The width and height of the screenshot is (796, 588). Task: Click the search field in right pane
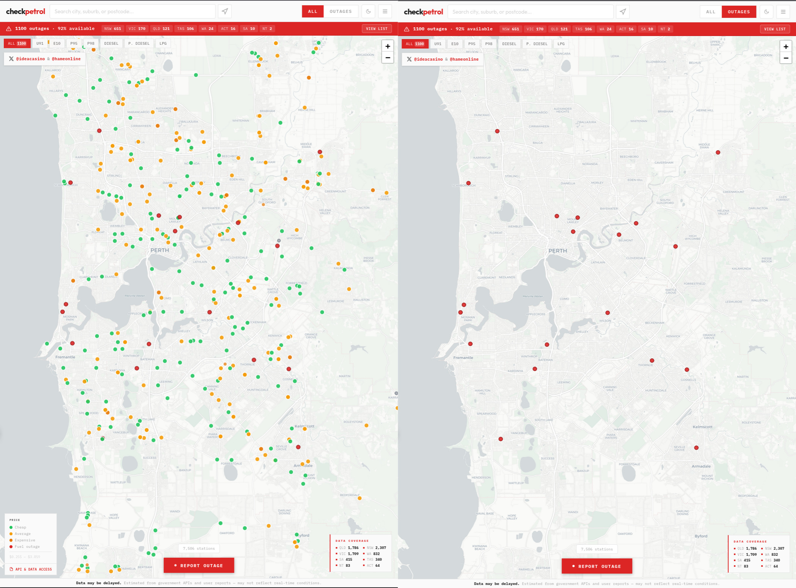(x=530, y=12)
